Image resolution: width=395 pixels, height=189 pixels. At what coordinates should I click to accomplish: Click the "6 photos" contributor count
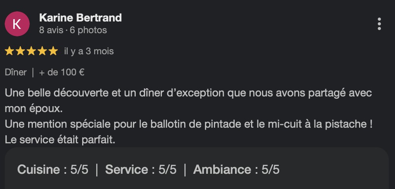pyautogui.click(x=88, y=30)
